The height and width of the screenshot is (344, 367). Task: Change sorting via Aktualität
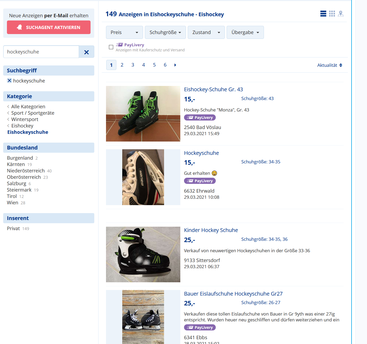click(329, 65)
